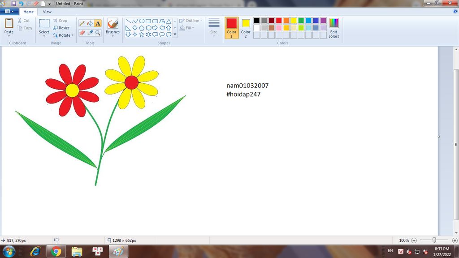
Task: Choose the Line shape
Action: click(128, 21)
